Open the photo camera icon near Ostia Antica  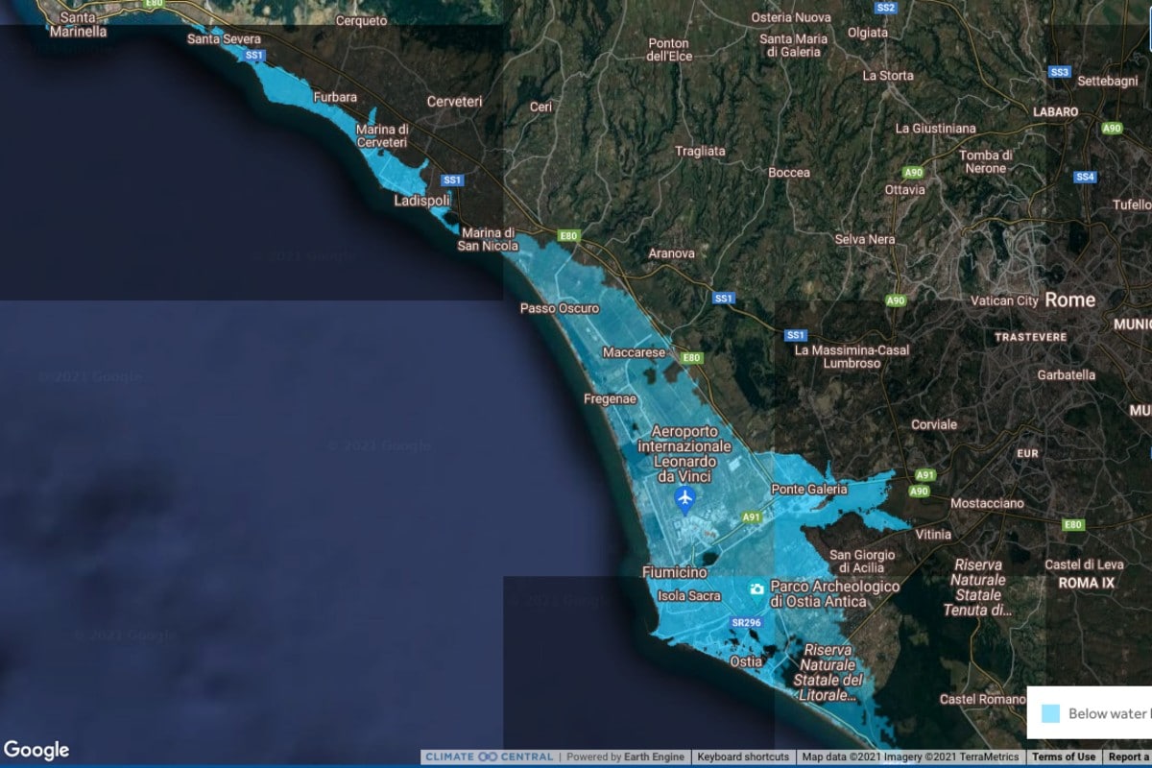[x=756, y=586]
